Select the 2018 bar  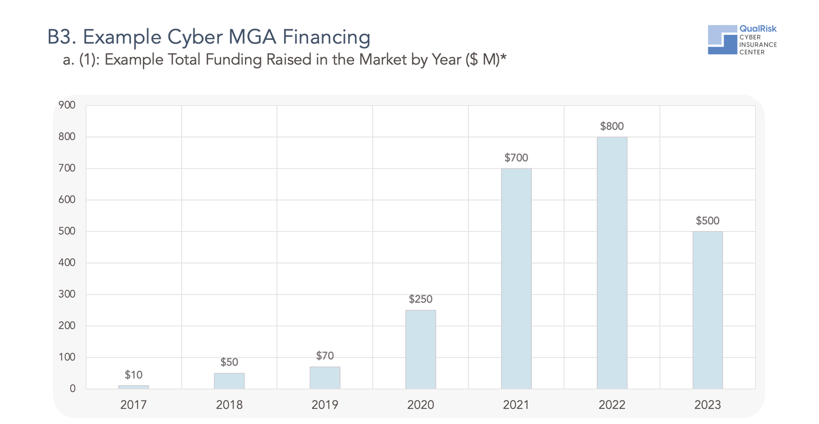coord(229,381)
